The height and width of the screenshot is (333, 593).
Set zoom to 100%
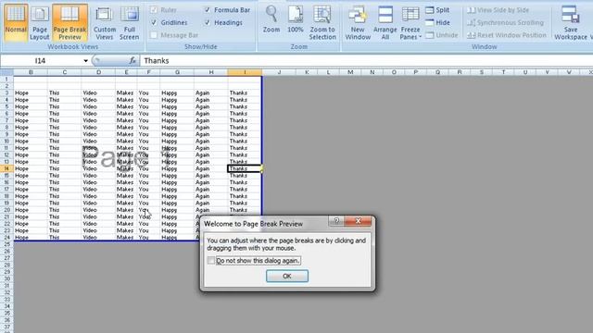(295, 19)
